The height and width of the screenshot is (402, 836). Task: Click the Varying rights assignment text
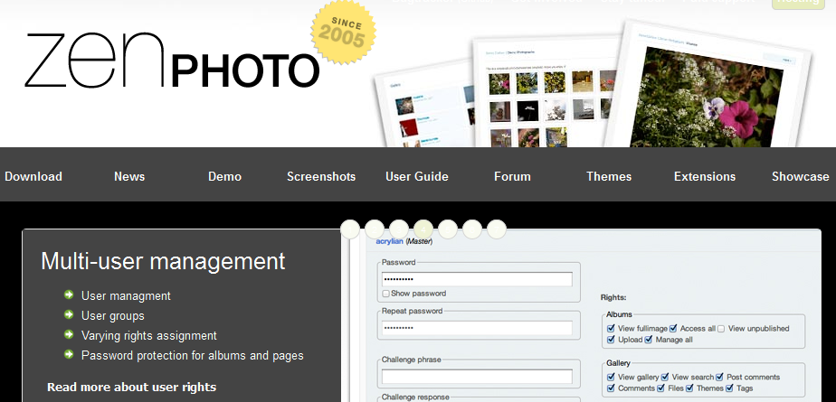[x=148, y=335]
